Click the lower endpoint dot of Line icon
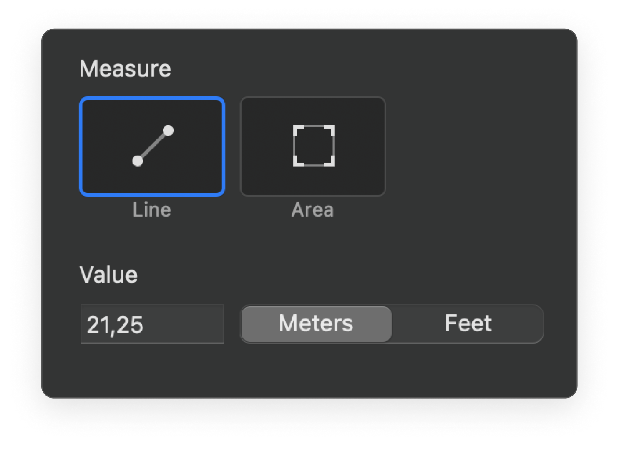 coord(138,161)
